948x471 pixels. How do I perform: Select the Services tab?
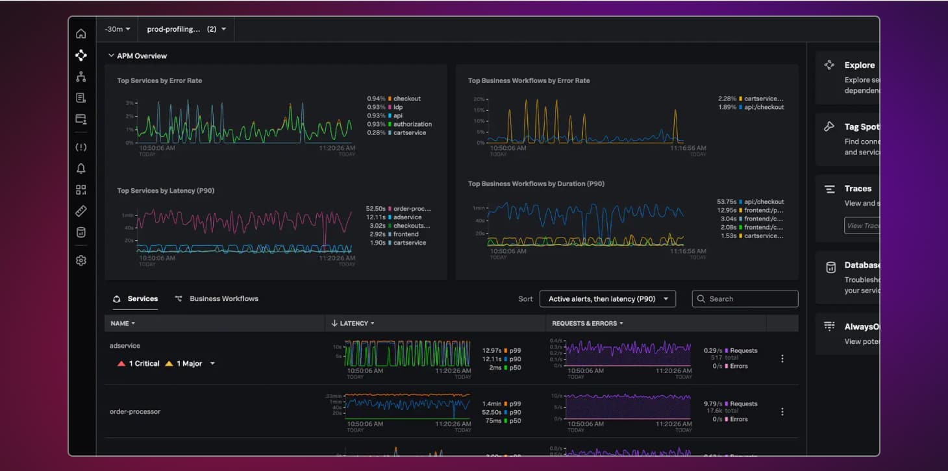(142, 299)
